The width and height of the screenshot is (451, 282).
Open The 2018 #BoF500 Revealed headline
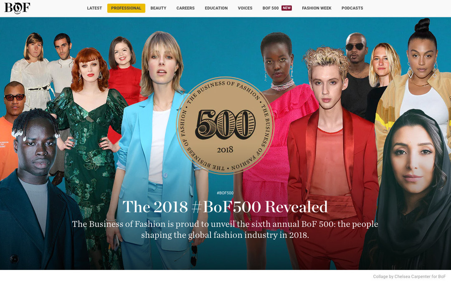tap(225, 207)
